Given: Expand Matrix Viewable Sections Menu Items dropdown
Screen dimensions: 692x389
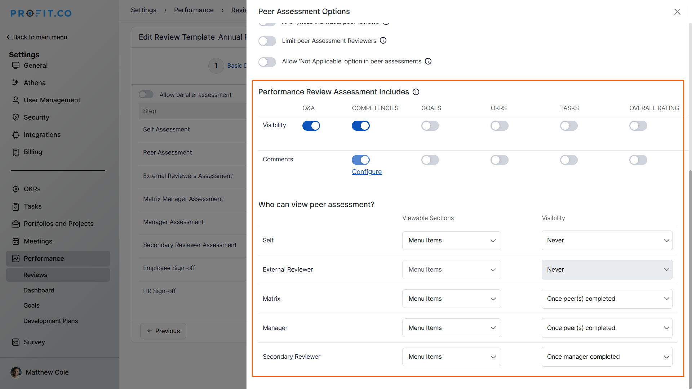Looking at the screenshot, I should [x=452, y=299].
